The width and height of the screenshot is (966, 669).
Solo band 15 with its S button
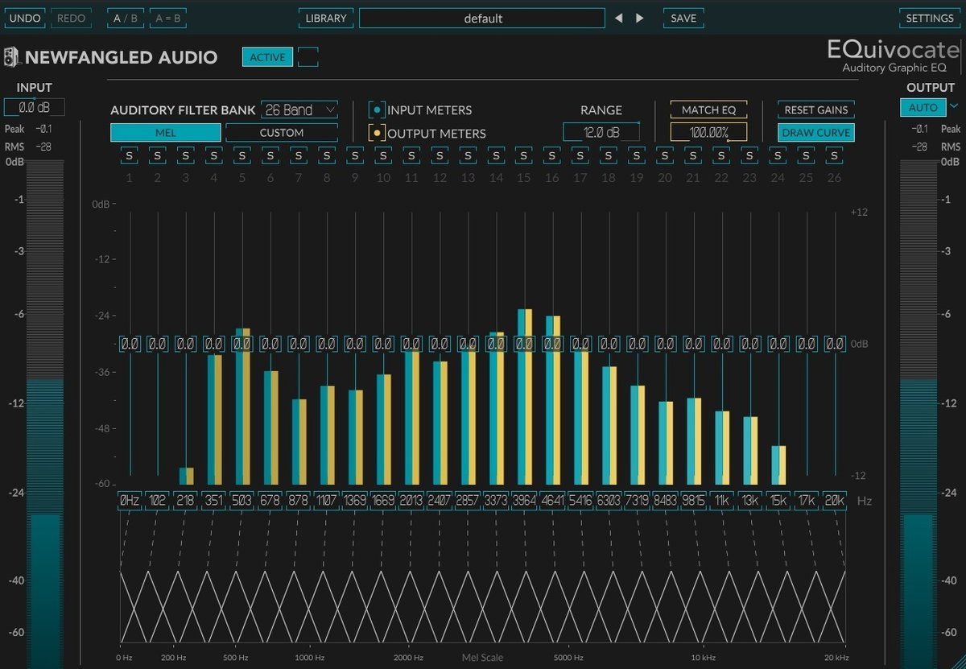tap(524, 155)
